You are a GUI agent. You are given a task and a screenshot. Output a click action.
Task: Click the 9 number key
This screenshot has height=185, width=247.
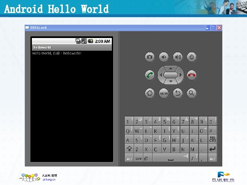tap(203, 121)
